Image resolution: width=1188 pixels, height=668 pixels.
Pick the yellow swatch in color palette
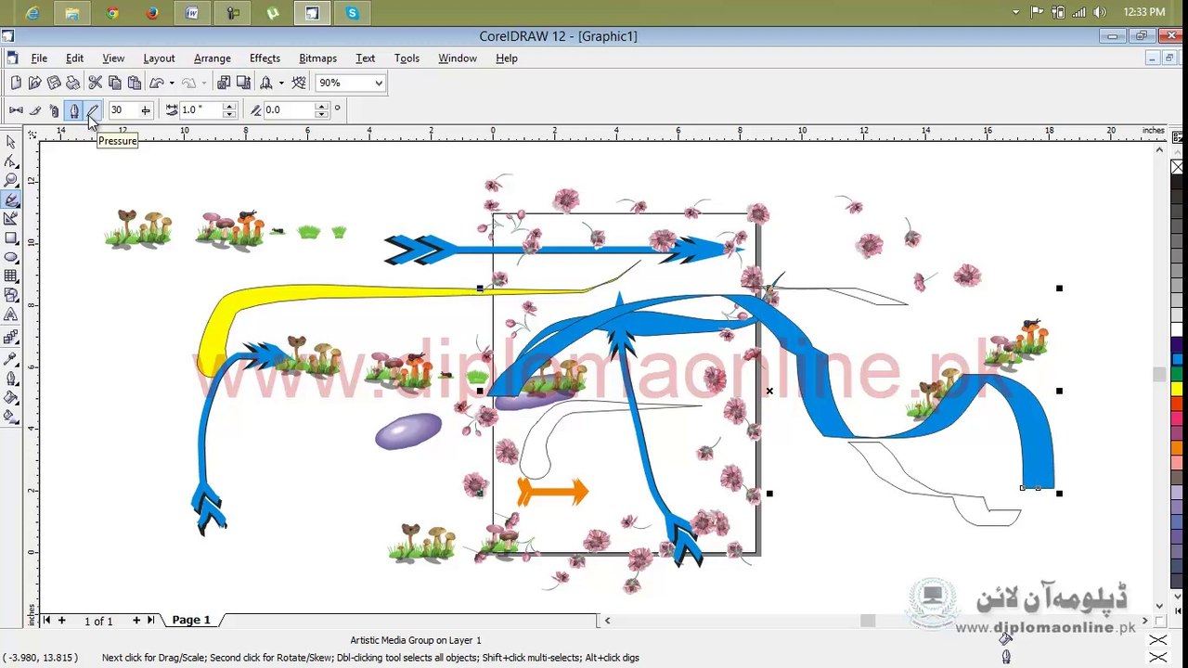1177,388
